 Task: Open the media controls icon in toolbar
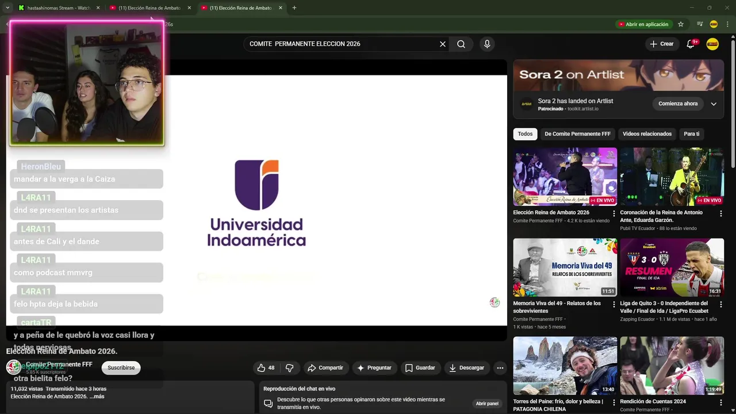tap(700, 24)
